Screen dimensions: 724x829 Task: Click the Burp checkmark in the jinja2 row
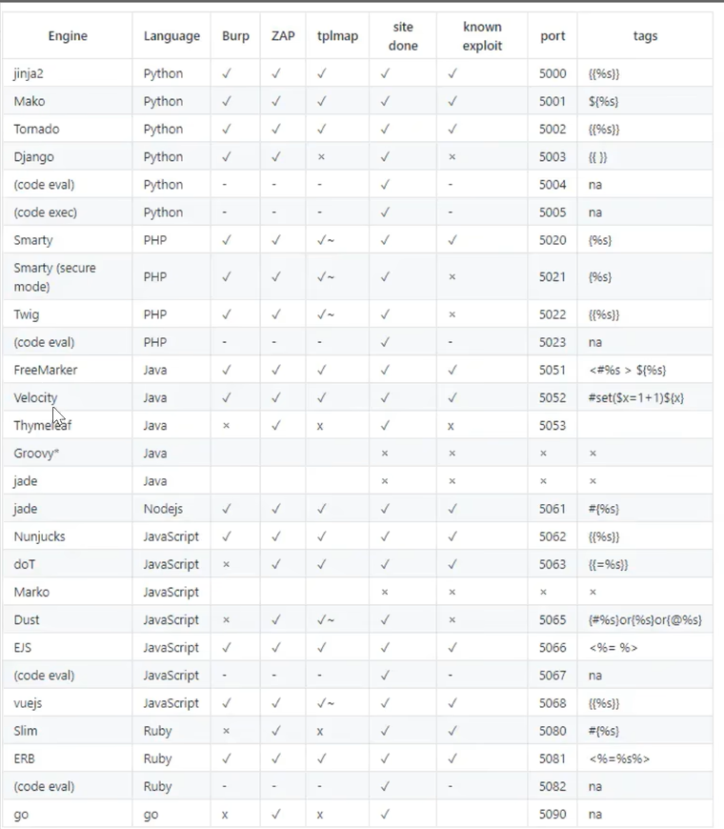coord(227,73)
